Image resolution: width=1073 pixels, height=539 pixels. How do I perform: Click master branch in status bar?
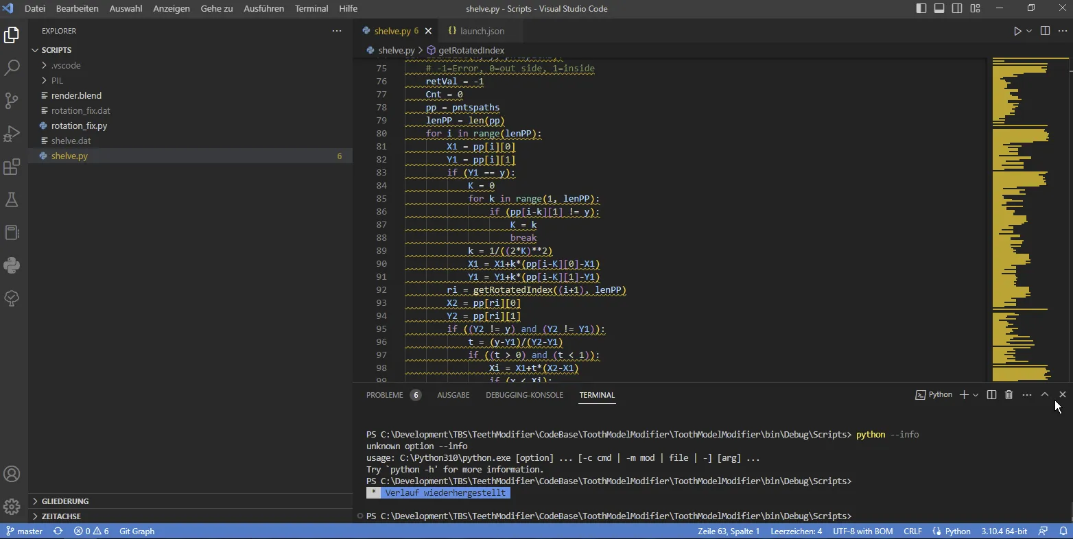point(25,531)
